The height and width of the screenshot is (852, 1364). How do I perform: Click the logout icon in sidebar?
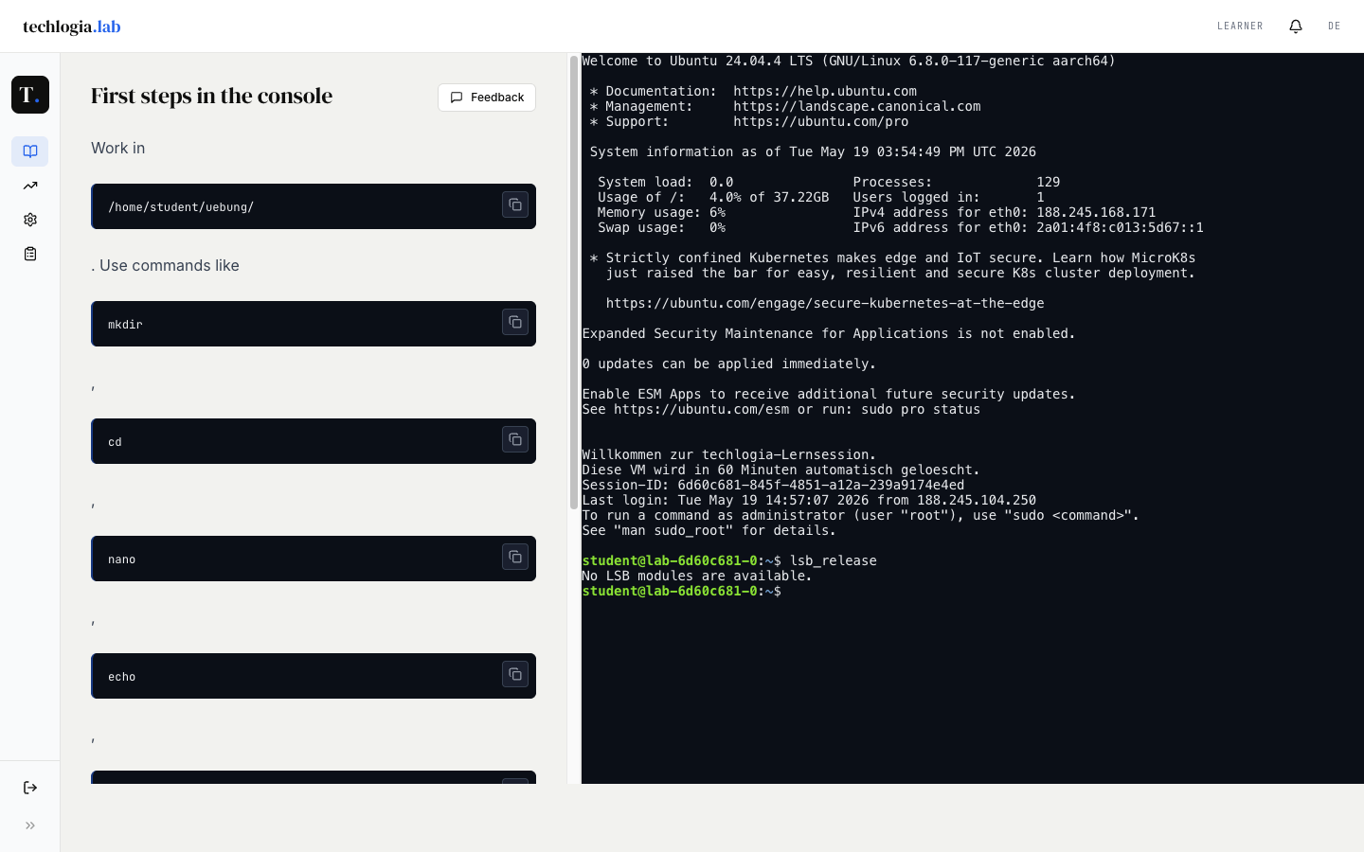click(30, 788)
